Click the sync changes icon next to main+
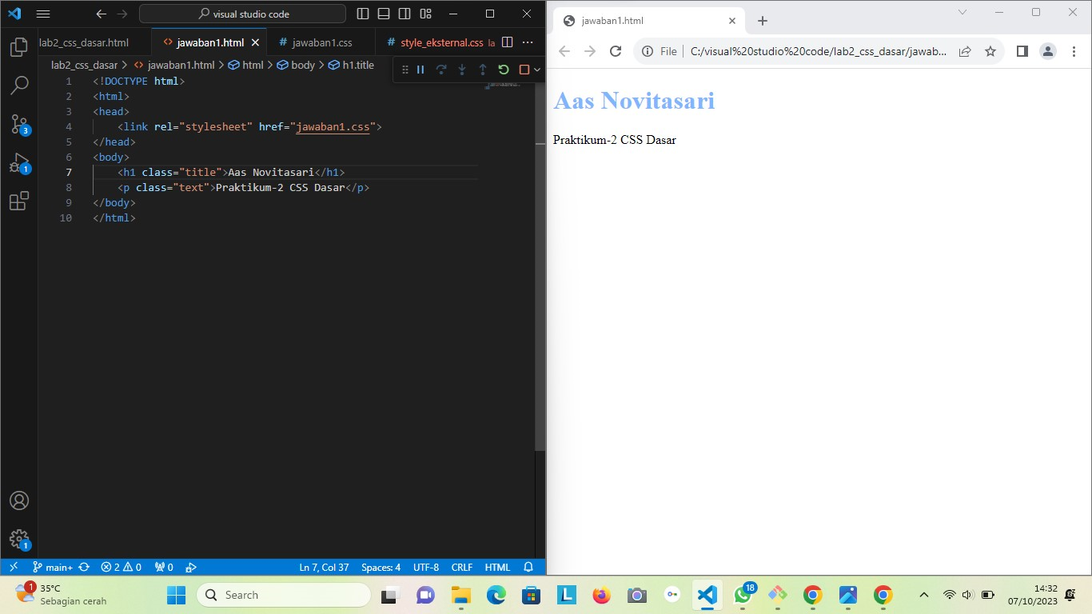Screen dimensions: 1092x614 (x=83, y=567)
